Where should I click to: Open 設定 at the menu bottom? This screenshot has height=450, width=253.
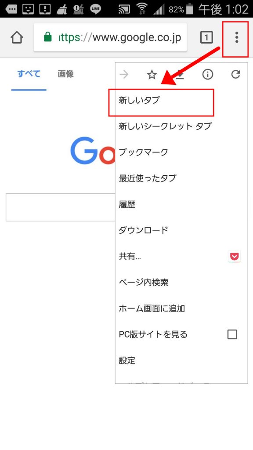coord(127,360)
